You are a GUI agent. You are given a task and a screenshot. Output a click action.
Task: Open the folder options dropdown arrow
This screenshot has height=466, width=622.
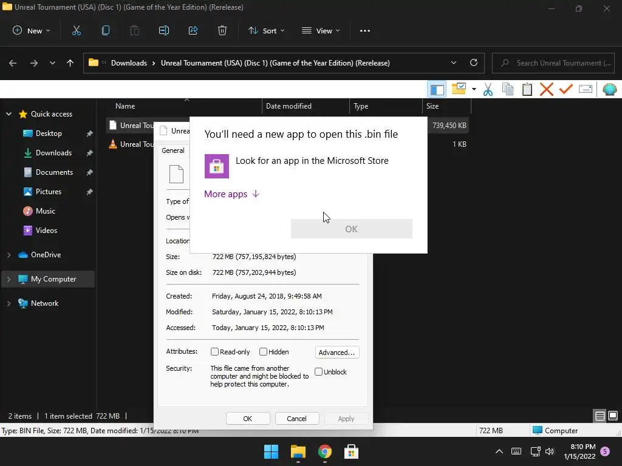coord(474,89)
